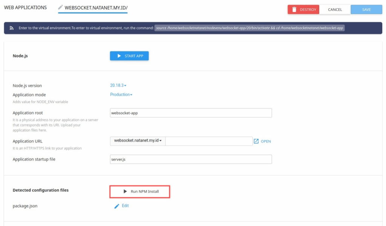This screenshot has height=226, width=386.
Task: Click the Application URL path field
Action: [x=209, y=141]
